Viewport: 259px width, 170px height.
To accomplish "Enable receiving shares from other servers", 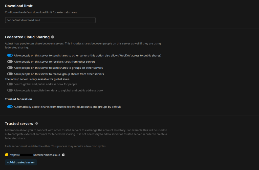I will click(10, 62).
